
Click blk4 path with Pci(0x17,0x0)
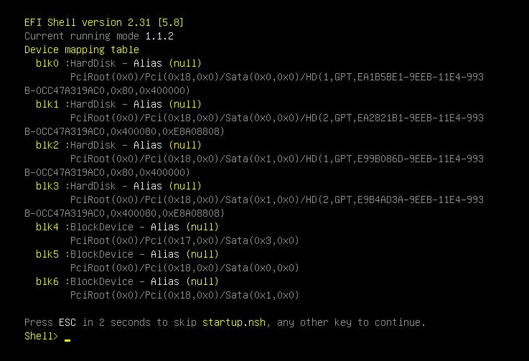[184, 241]
